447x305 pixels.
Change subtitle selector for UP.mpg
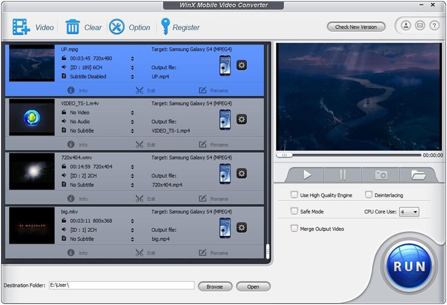pyautogui.click(x=132, y=77)
